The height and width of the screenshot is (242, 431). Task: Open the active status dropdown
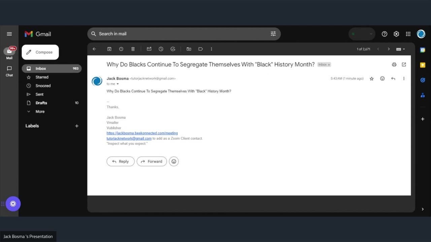(362, 34)
